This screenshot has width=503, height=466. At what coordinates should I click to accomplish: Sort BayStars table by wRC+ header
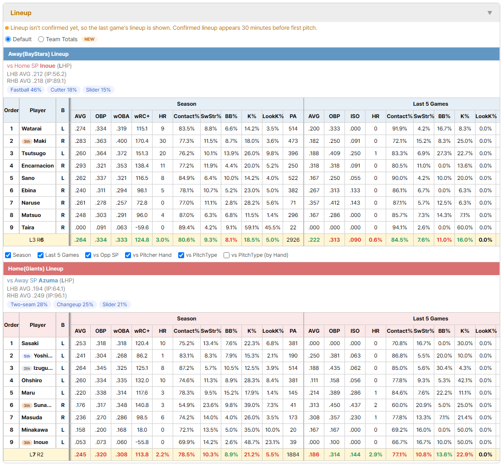pos(142,116)
